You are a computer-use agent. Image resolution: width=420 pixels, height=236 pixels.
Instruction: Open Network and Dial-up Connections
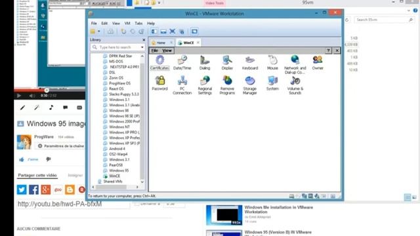click(295, 64)
